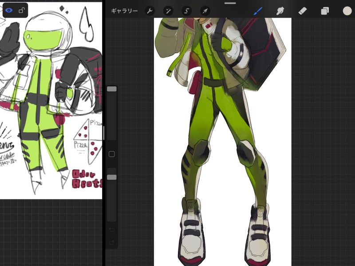Toggle the reference window lock icon
Viewport: 355px width, 266px height.
point(21,10)
